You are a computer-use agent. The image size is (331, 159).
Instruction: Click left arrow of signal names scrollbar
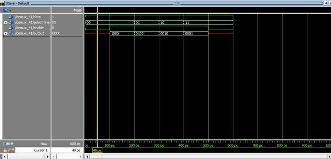pos(4,156)
